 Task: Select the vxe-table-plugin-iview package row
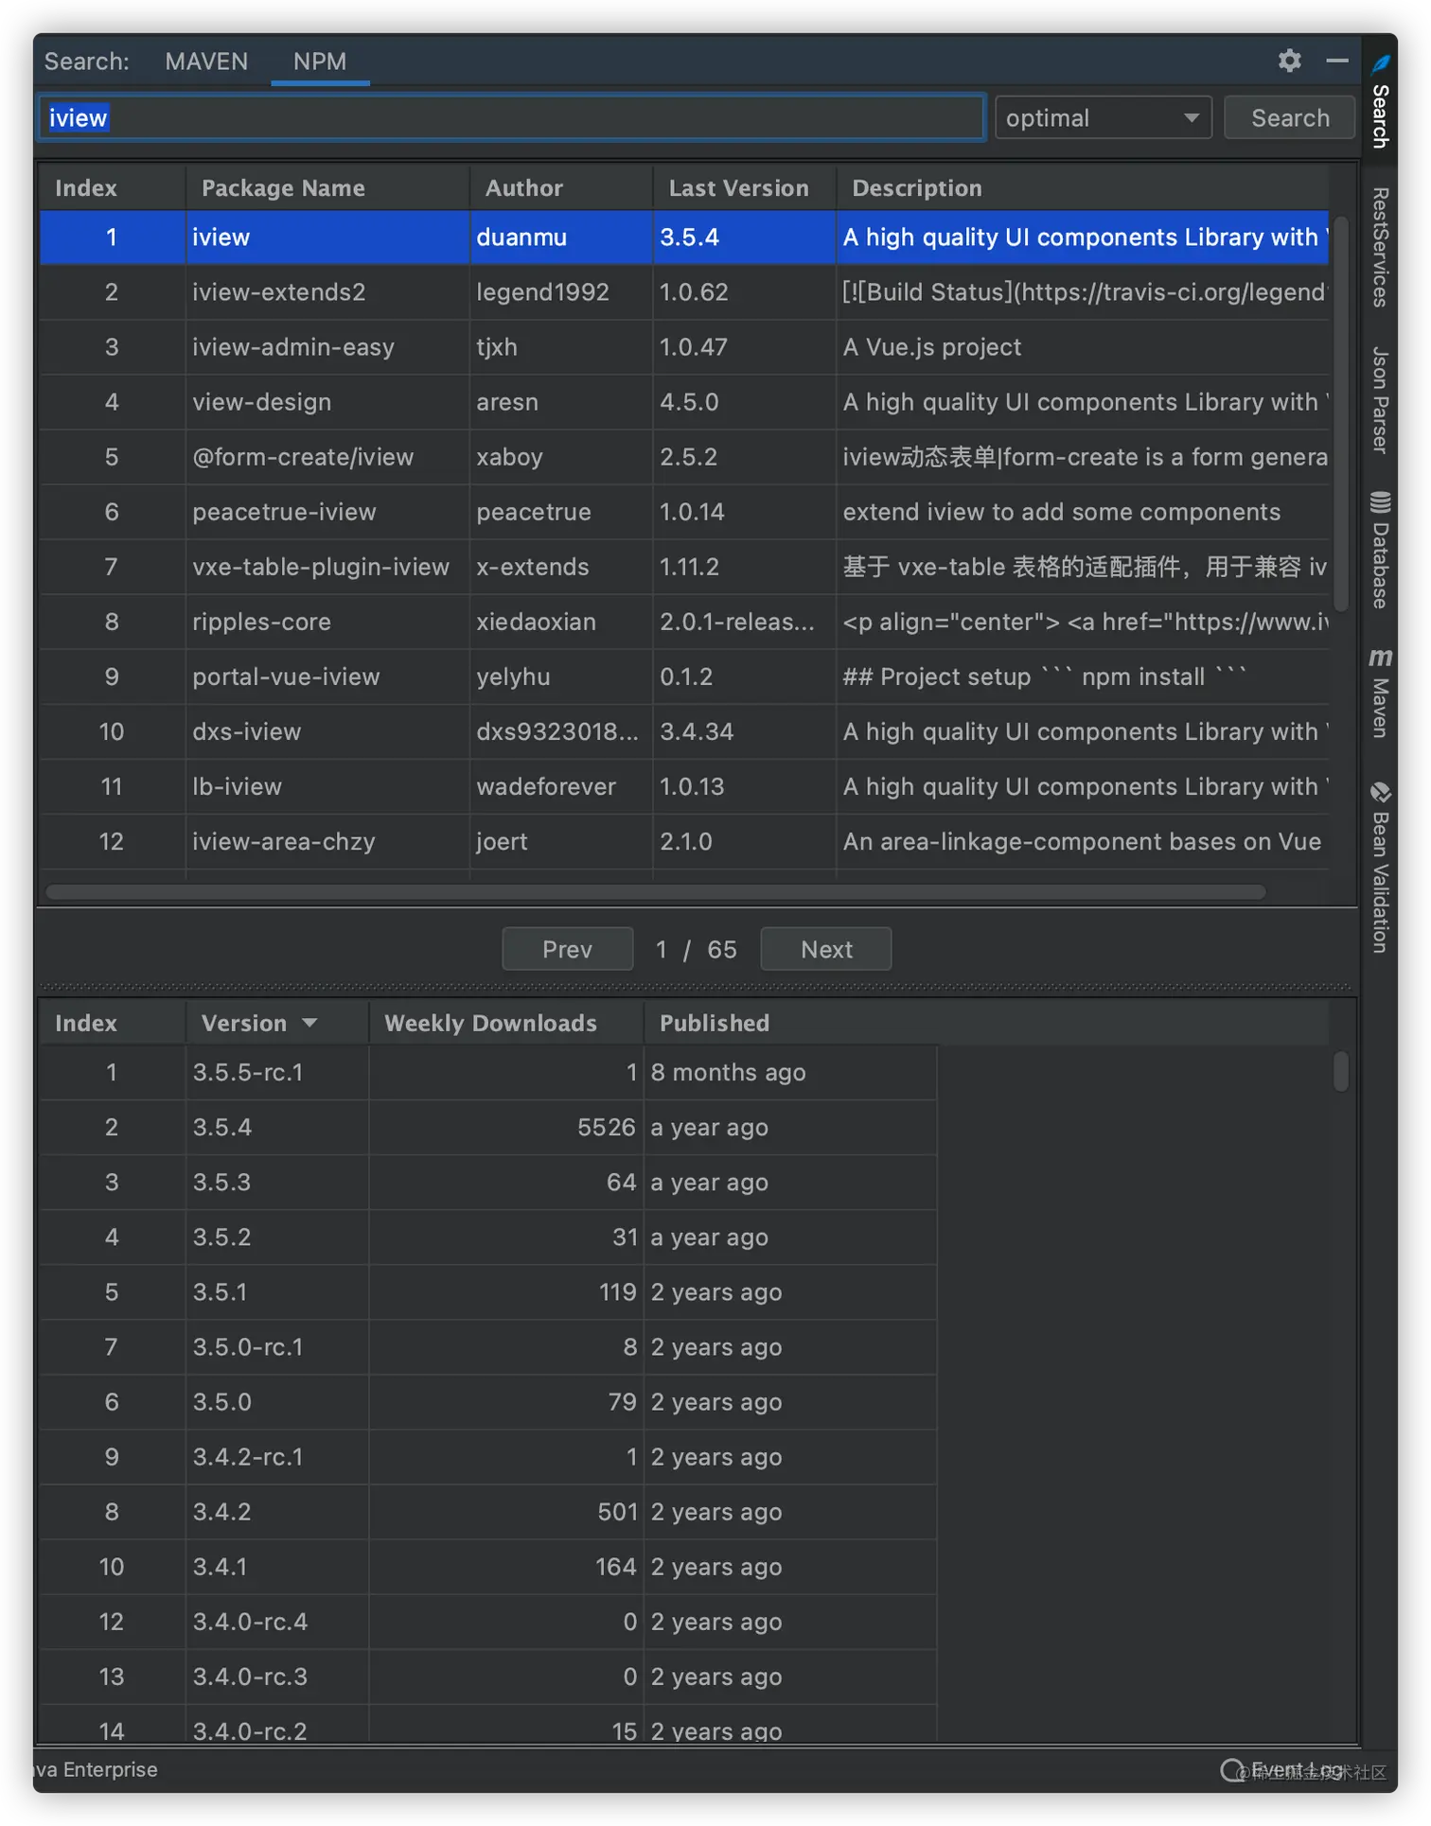point(683,567)
